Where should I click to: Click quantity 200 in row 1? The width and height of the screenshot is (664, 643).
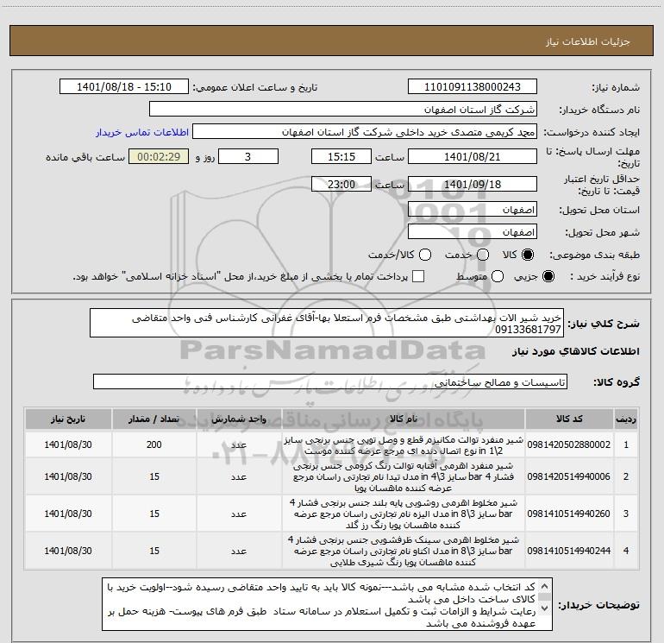pos(154,444)
